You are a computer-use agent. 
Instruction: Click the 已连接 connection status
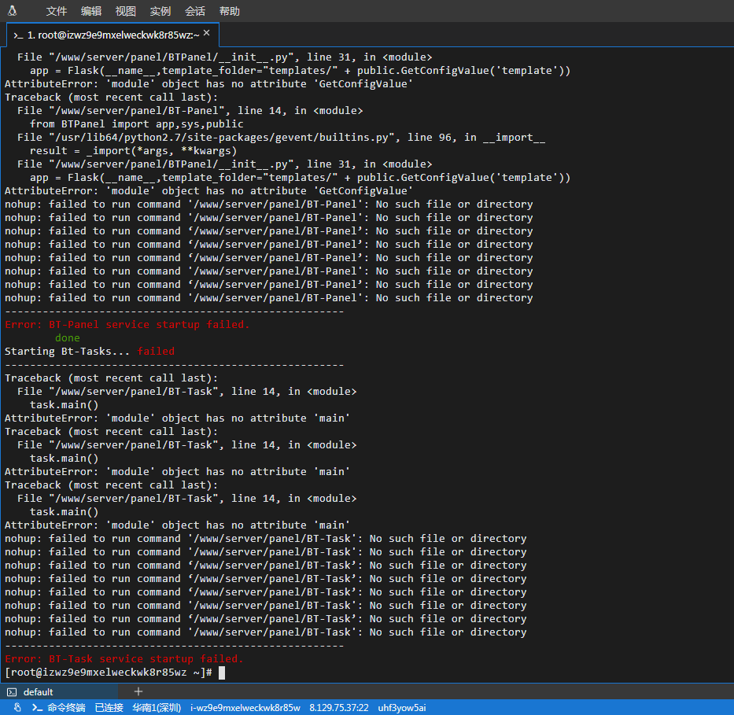pos(109,708)
